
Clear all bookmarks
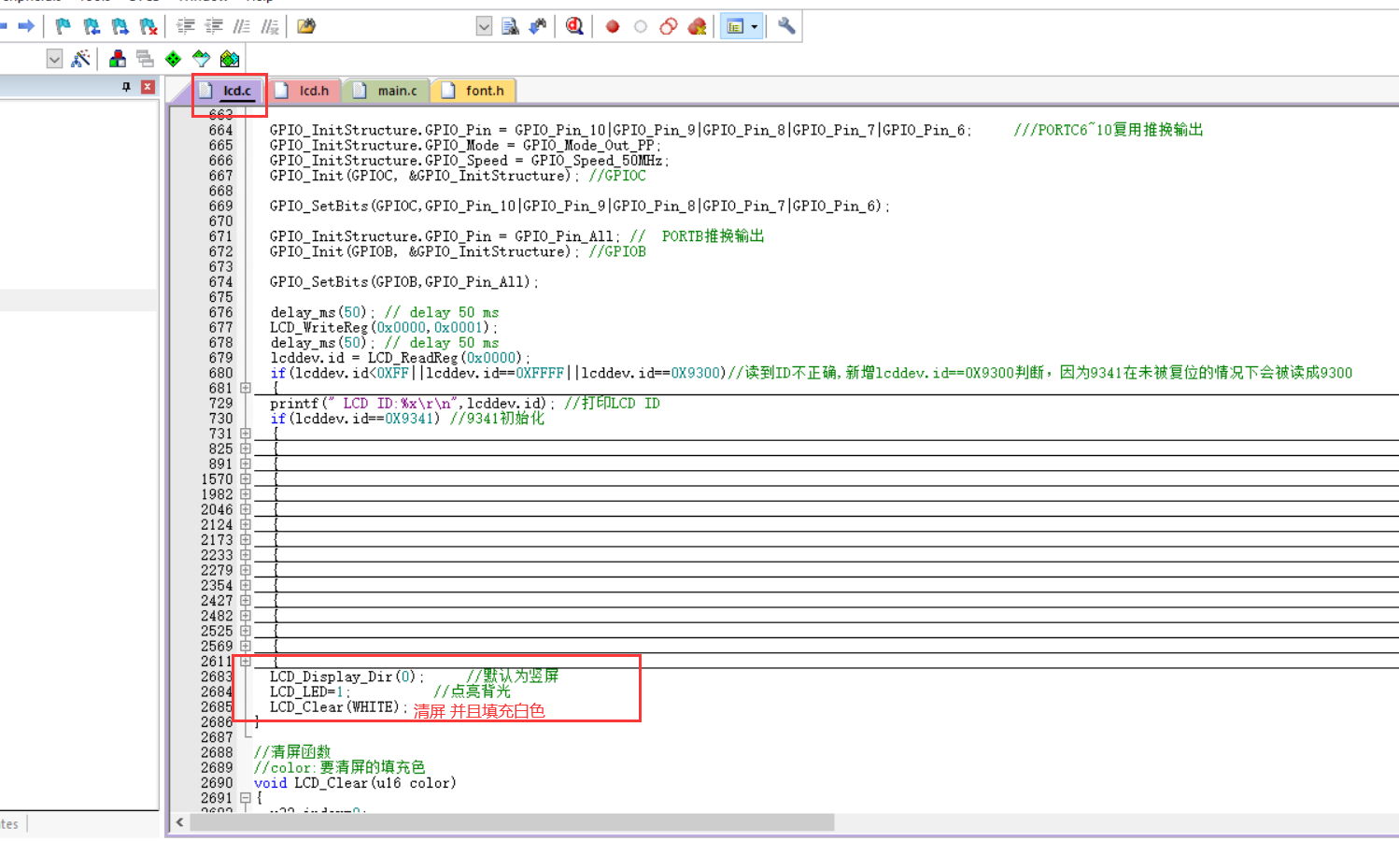pyautogui.click(x=148, y=26)
